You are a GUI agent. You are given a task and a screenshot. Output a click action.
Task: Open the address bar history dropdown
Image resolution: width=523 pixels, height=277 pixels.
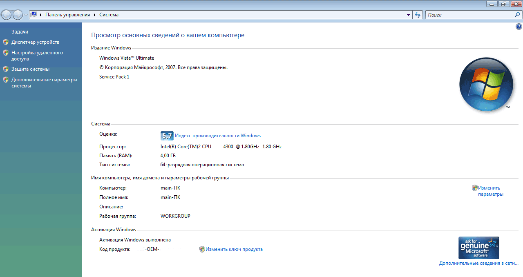point(408,15)
